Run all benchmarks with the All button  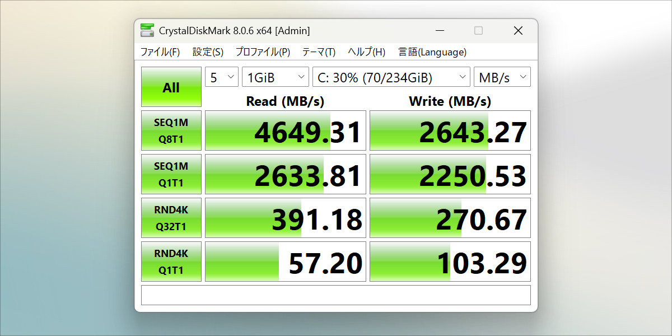[x=171, y=87]
